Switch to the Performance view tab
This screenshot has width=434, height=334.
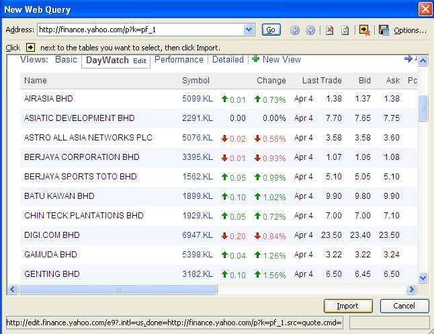179,60
